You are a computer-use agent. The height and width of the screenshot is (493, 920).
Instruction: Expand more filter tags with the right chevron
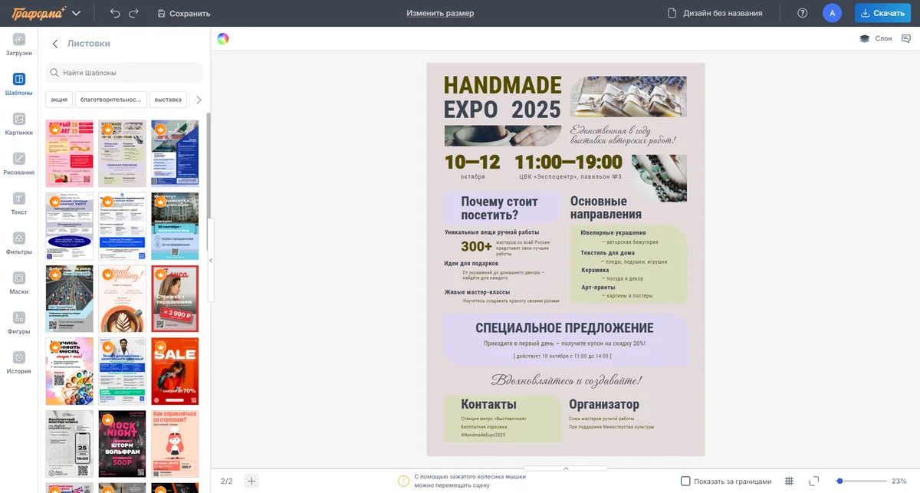[199, 99]
